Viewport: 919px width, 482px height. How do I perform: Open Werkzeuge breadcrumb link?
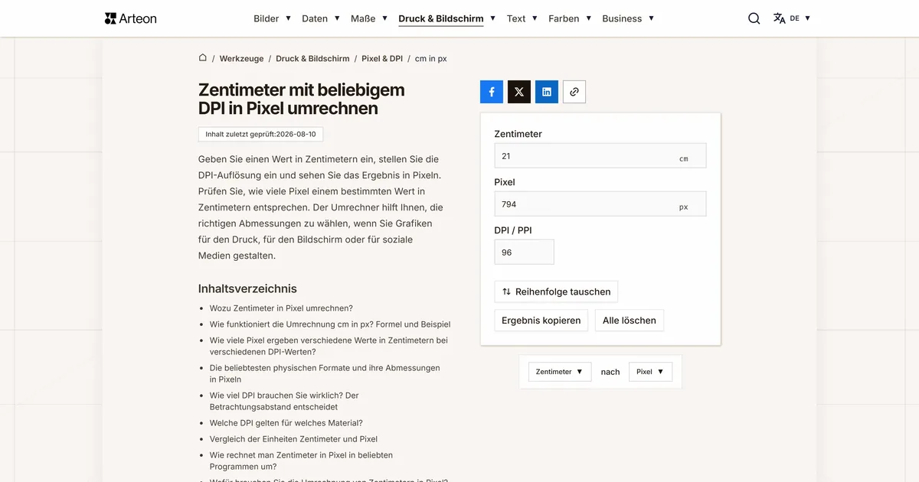[x=241, y=58]
